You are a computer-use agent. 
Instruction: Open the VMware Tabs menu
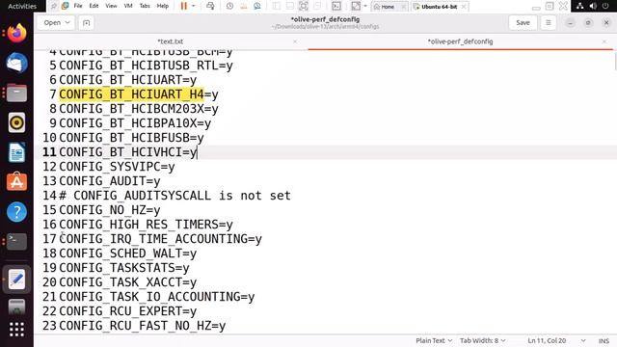coord(145,6)
